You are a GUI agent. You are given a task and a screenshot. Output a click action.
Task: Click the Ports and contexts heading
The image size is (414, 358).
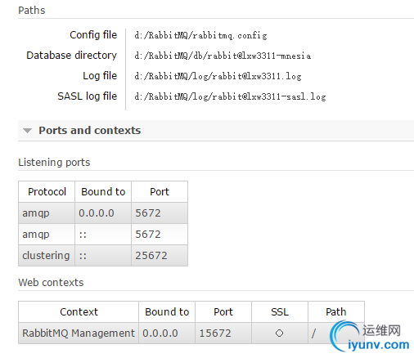(x=89, y=131)
